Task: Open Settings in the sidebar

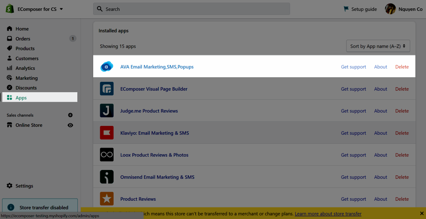Action: point(24,186)
